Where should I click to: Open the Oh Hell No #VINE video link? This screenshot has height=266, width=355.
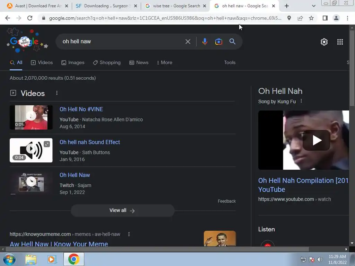pyautogui.click(x=81, y=109)
